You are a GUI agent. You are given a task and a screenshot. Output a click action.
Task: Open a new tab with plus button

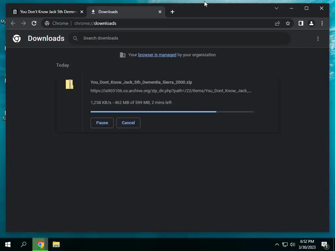click(172, 12)
